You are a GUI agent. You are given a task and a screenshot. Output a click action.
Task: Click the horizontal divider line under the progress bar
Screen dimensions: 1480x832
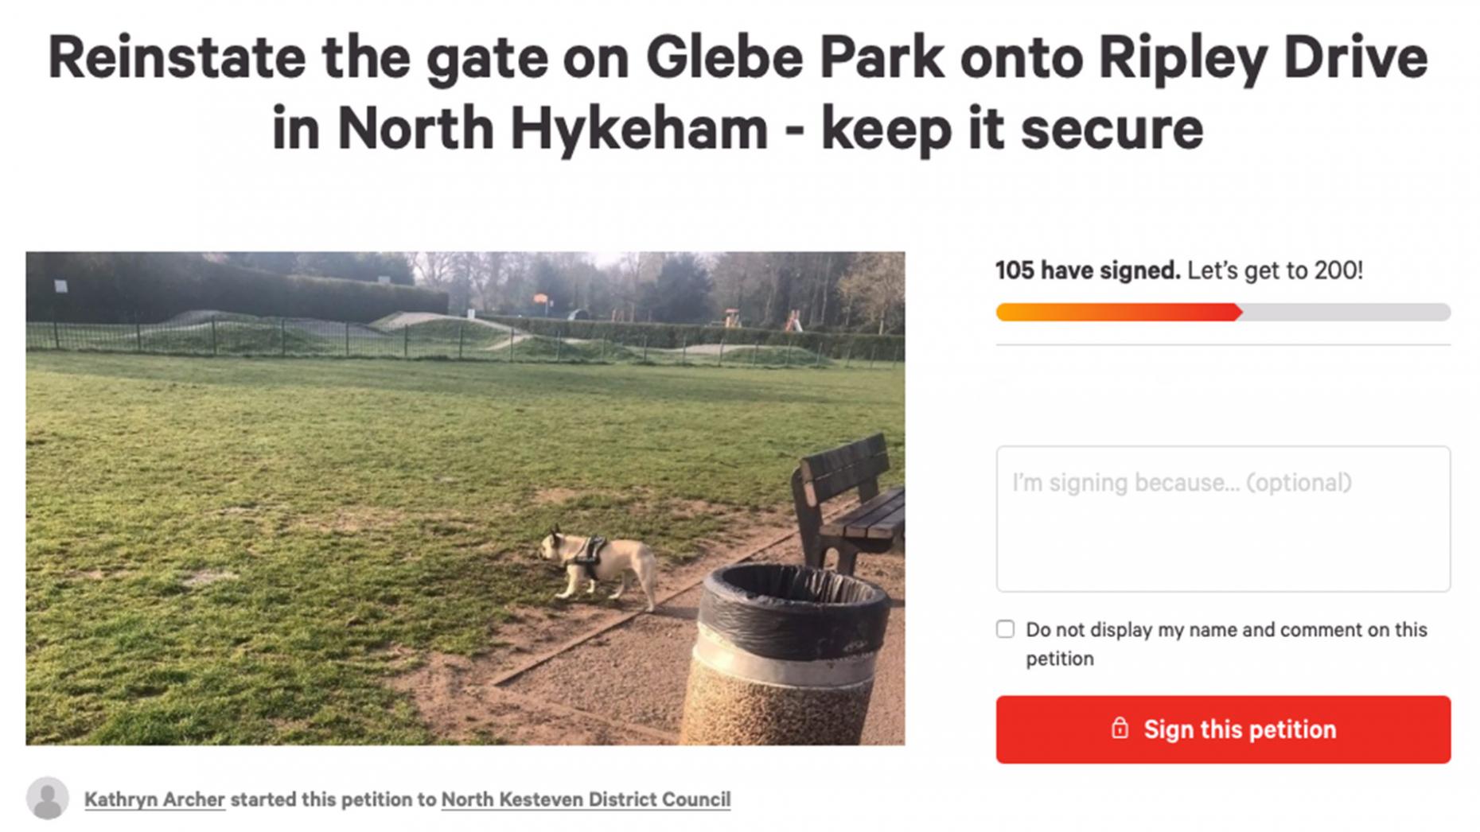click(1223, 345)
